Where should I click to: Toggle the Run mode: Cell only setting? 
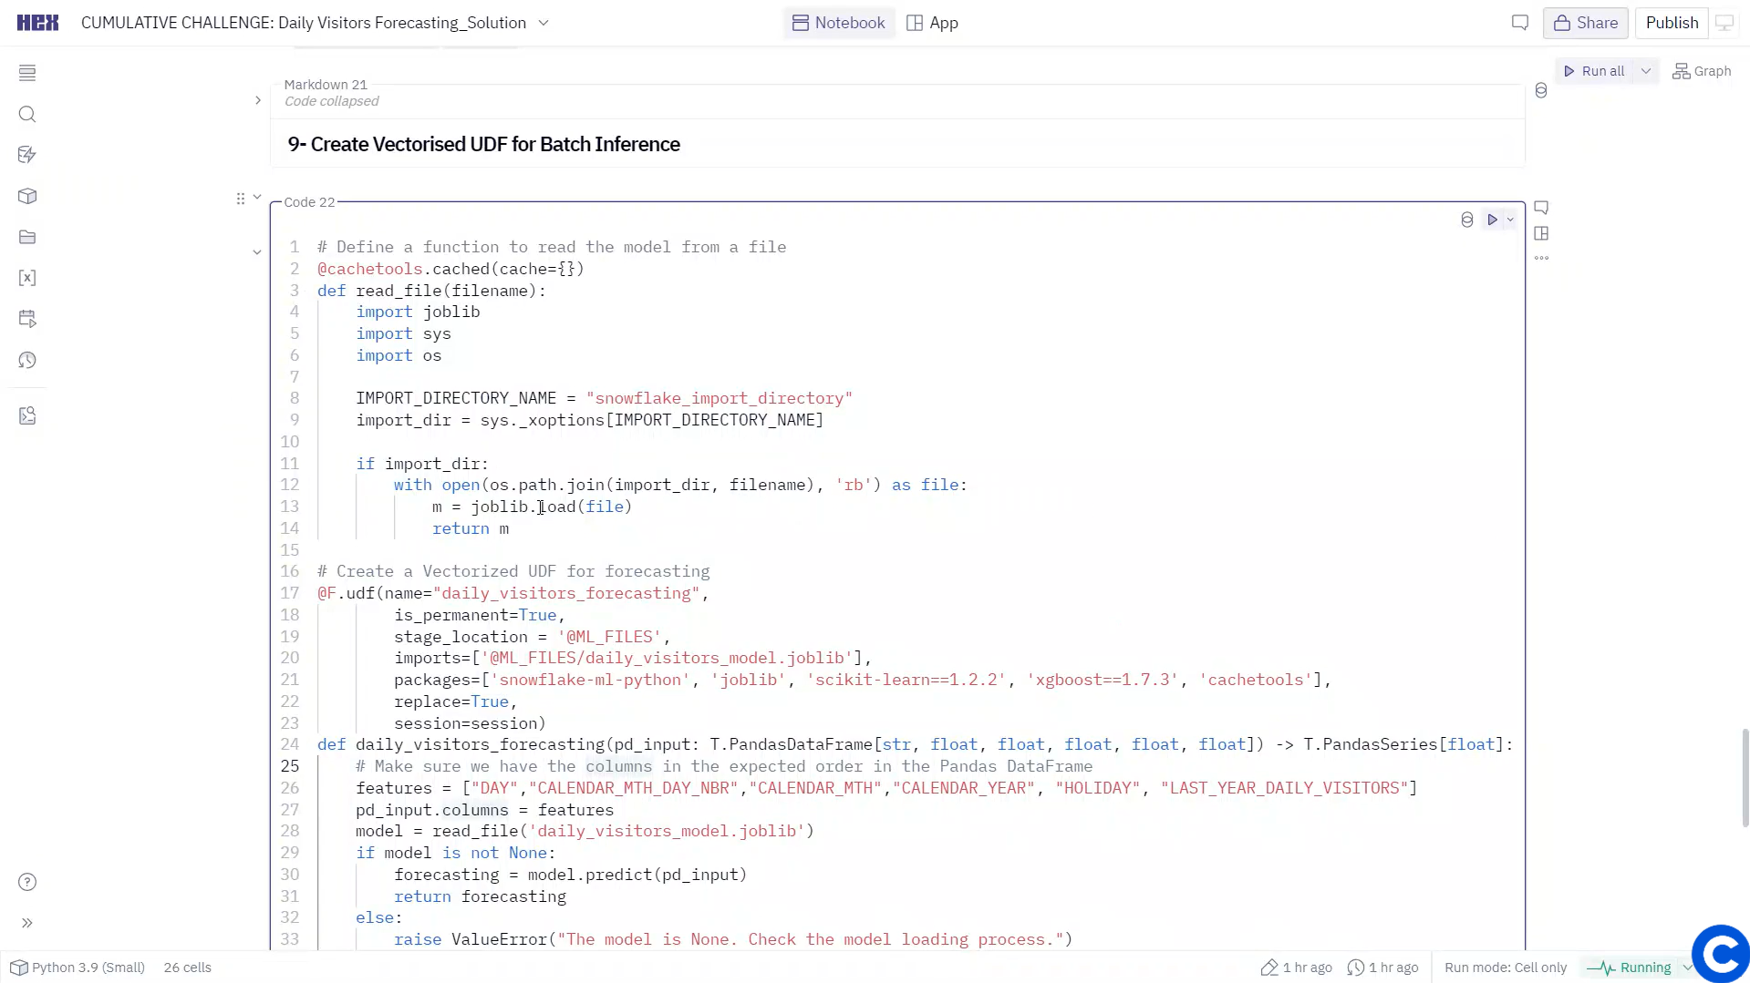point(1506,968)
